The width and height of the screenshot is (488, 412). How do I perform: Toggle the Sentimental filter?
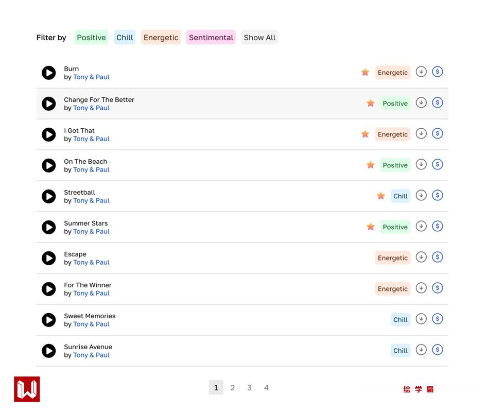pos(211,38)
